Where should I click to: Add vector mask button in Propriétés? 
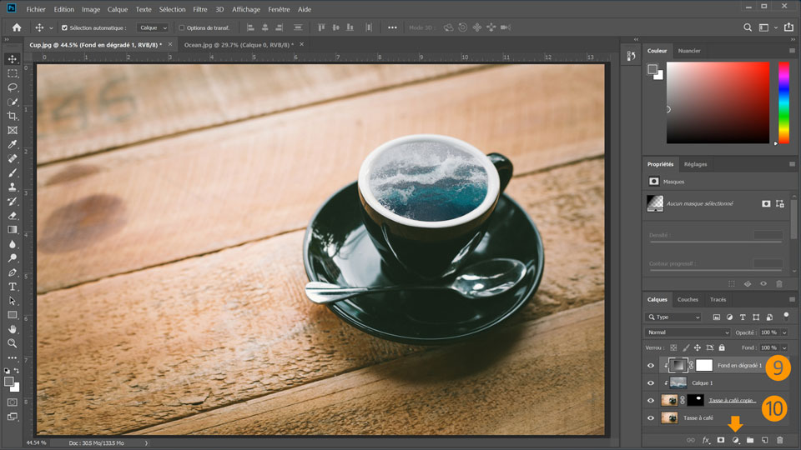tap(779, 203)
